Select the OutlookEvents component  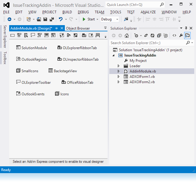[30, 94]
